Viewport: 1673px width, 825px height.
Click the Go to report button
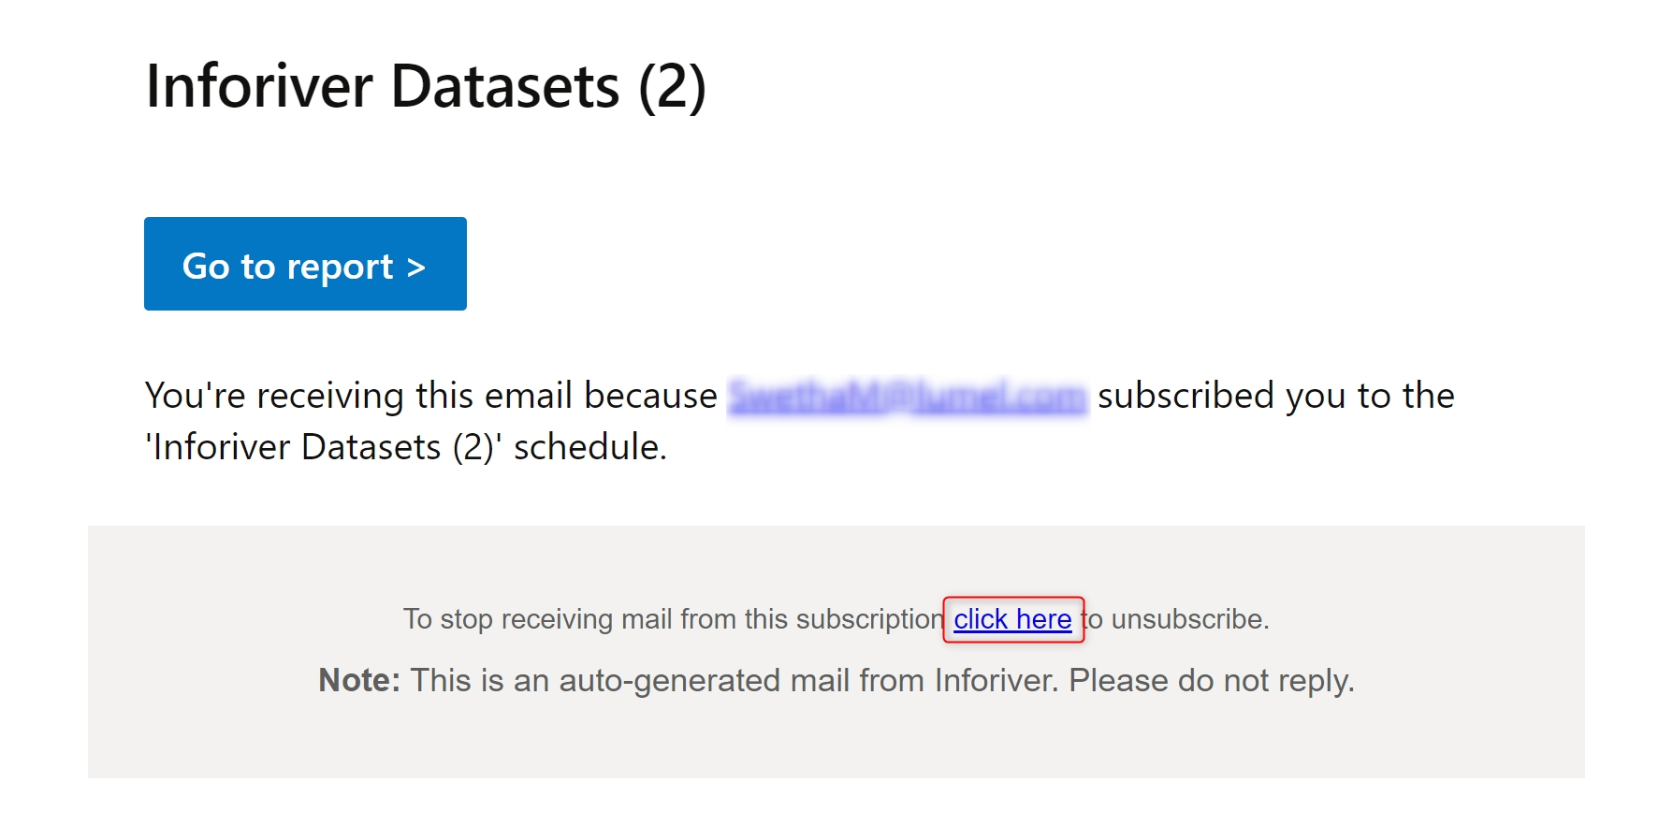coord(305,265)
